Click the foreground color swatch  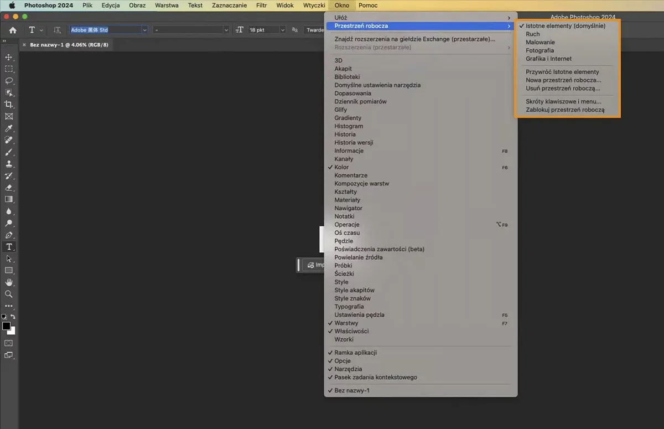[x=7, y=325]
